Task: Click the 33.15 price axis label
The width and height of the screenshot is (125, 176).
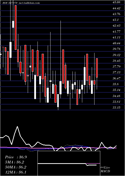Action: [x=116, y=108]
